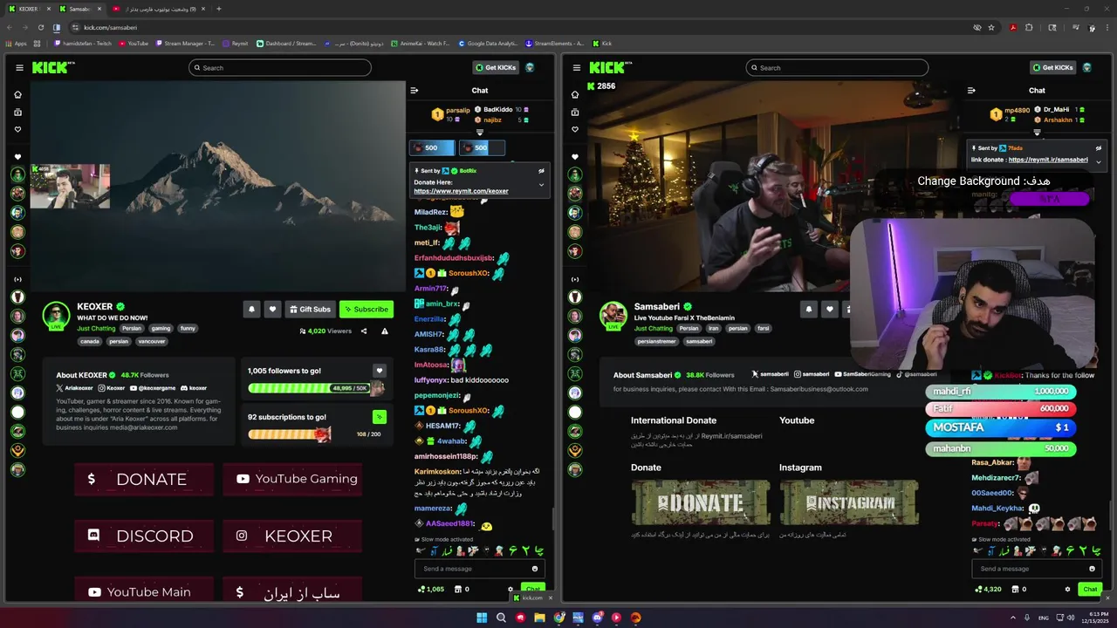Send message with Chat button in right window
The height and width of the screenshot is (628, 1117).
pyautogui.click(x=1090, y=589)
